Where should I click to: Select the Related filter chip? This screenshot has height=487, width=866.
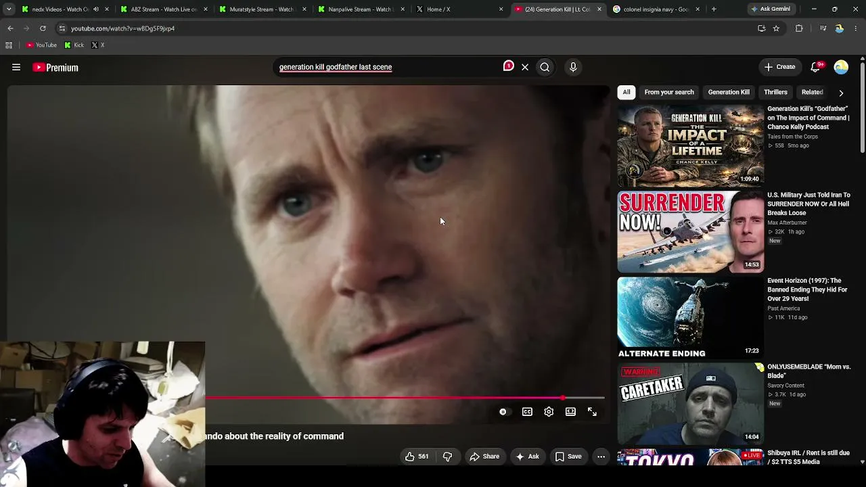812,92
